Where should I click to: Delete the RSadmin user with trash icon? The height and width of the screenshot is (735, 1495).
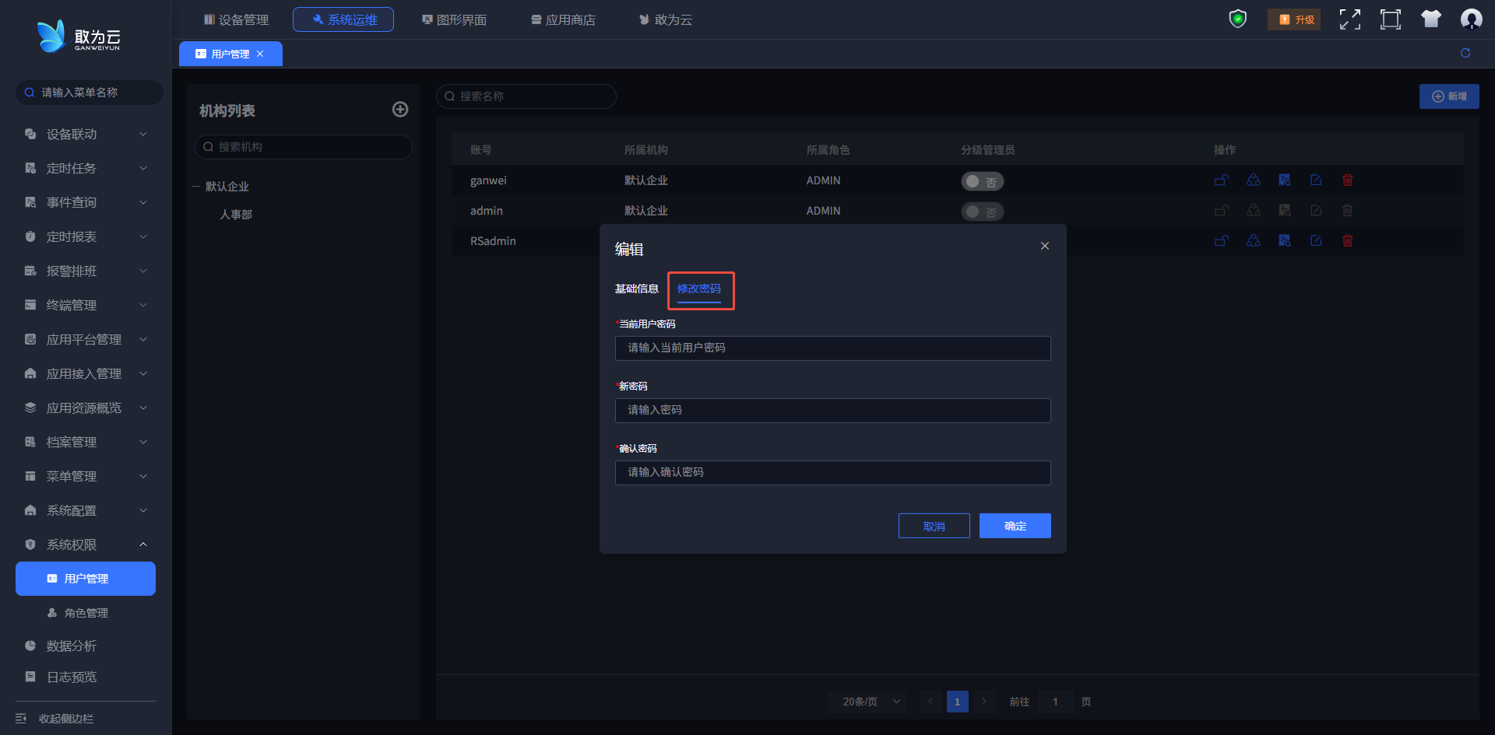click(x=1348, y=241)
